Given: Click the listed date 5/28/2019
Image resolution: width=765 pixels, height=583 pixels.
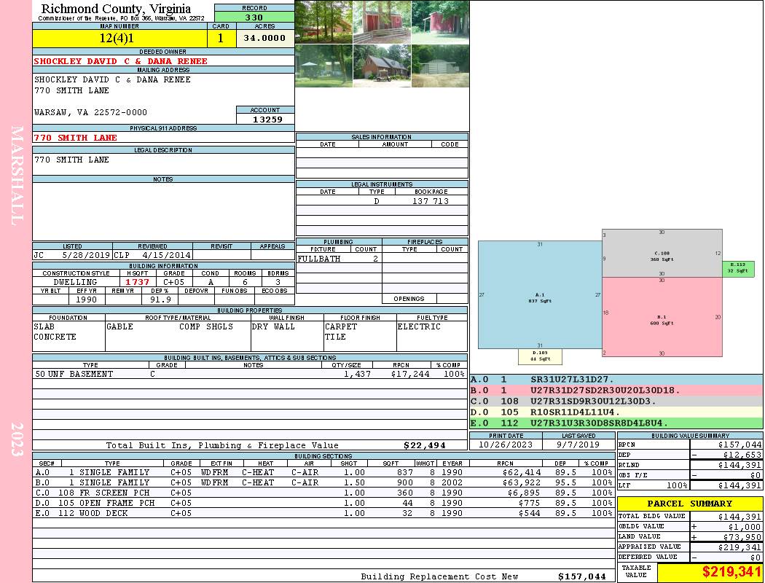Looking at the screenshot, I should pos(87,255).
